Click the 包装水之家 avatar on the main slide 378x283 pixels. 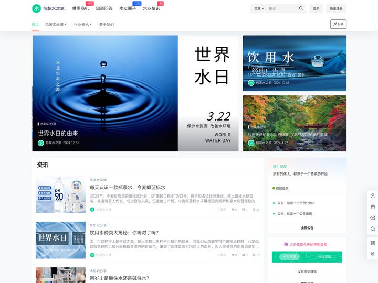click(x=41, y=143)
